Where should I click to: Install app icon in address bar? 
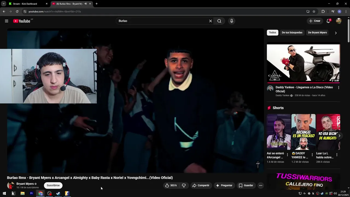[308, 11]
